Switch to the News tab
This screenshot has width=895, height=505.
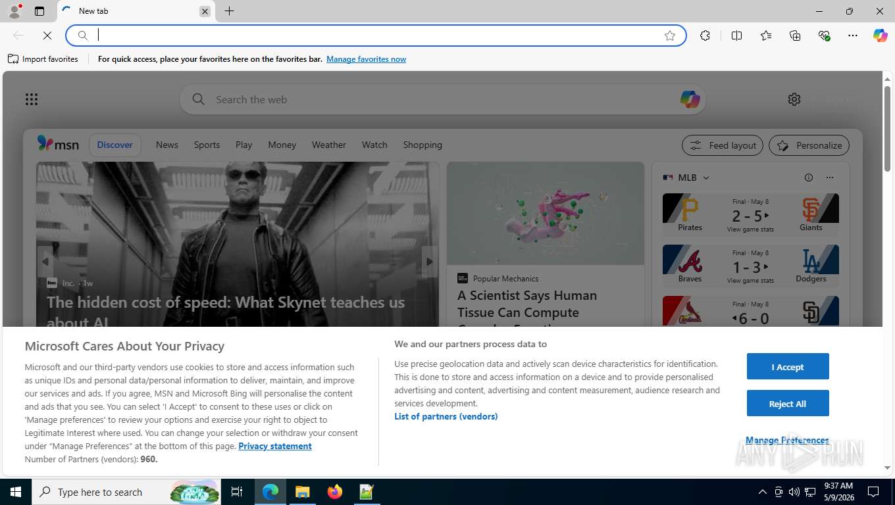167,145
